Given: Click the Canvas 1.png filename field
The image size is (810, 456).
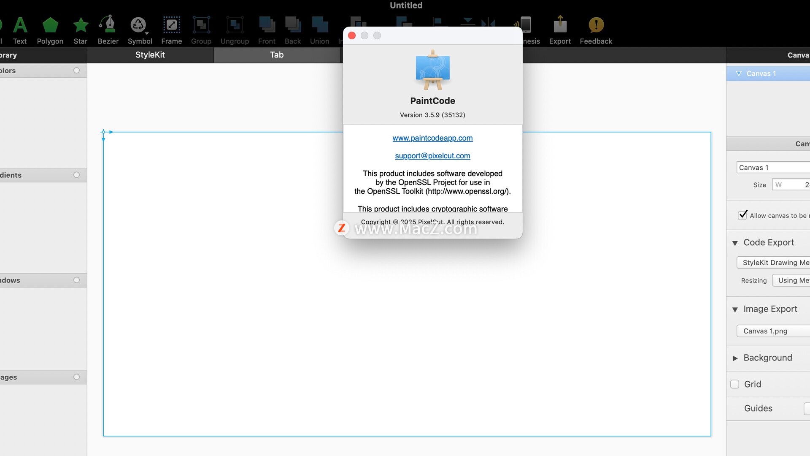Looking at the screenshot, I should 773,331.
